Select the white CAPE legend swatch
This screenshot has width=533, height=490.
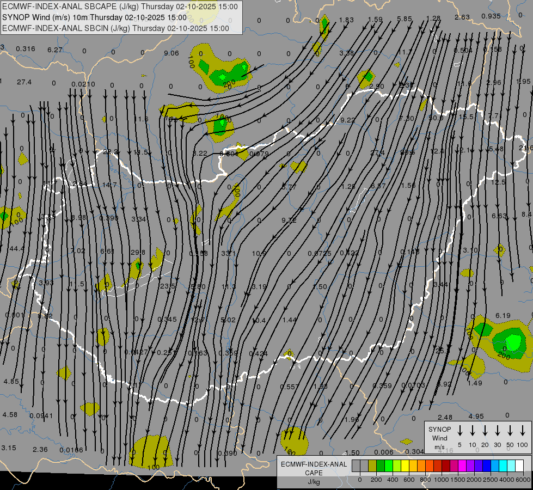pos(519,466)
